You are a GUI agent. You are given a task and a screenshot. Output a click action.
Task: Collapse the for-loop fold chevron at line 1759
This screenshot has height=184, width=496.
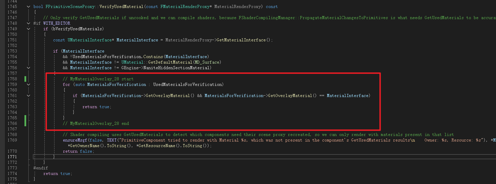(x=28, y=85)
